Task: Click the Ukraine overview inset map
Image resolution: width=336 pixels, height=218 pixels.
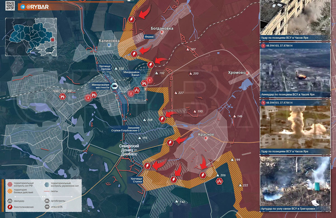Action: click(x=31, y=37)
